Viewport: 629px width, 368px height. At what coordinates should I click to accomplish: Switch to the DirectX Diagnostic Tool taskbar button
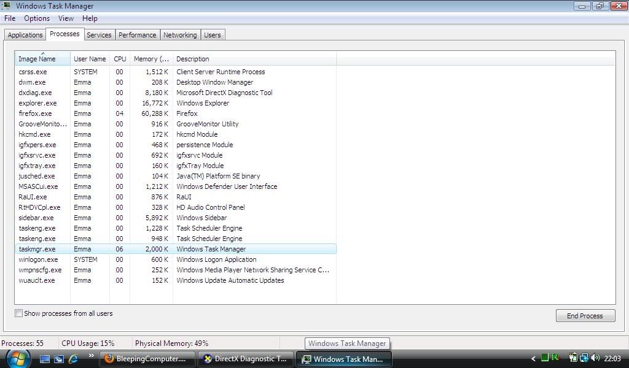pyautogui.click(x=246, y=359)
